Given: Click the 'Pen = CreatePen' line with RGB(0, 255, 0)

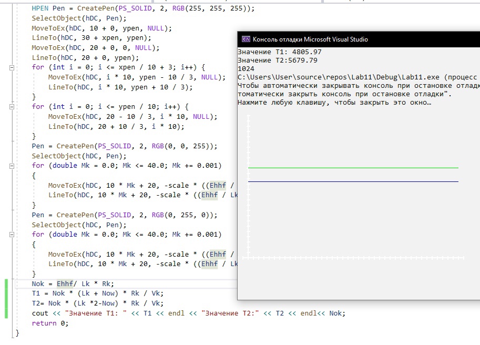Looking at the screenshot, I should click(x=125, y=215).
